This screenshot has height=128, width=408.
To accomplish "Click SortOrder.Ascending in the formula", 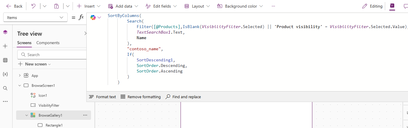I will 160,71.
